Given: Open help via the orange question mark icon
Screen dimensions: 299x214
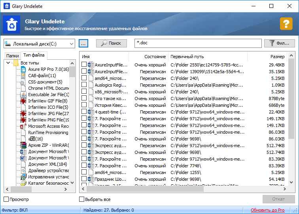Looking at the screenshot, I should [x=286, y=24].
